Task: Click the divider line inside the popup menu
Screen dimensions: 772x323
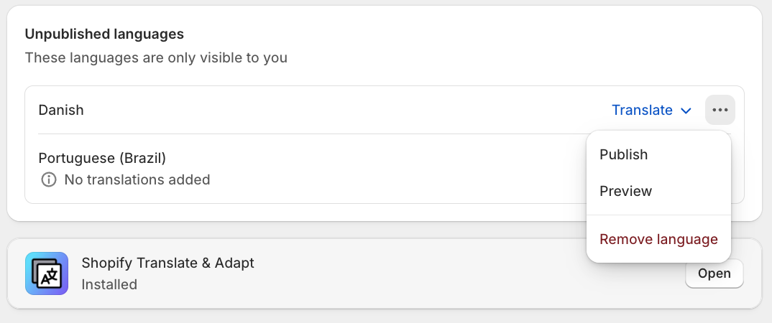Action: pos(658,215)
